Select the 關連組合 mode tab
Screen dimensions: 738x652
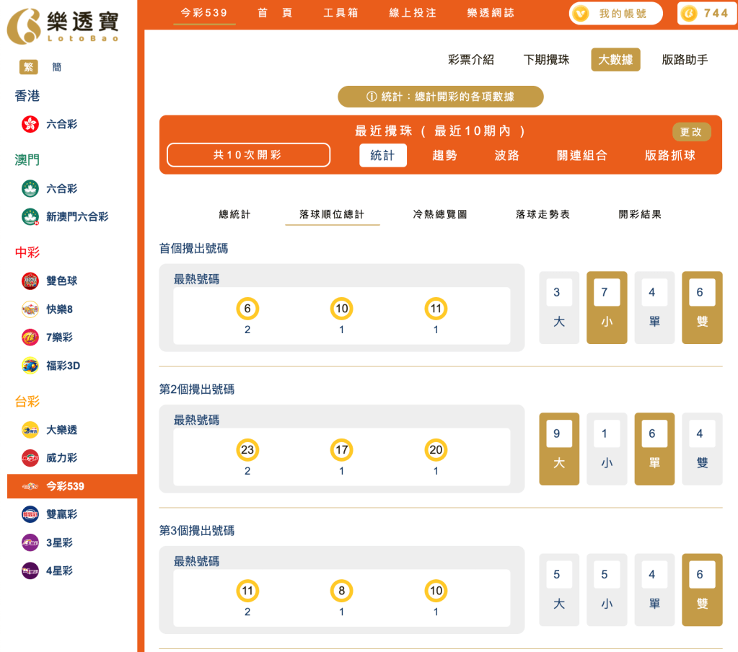(x=582, y=155)
